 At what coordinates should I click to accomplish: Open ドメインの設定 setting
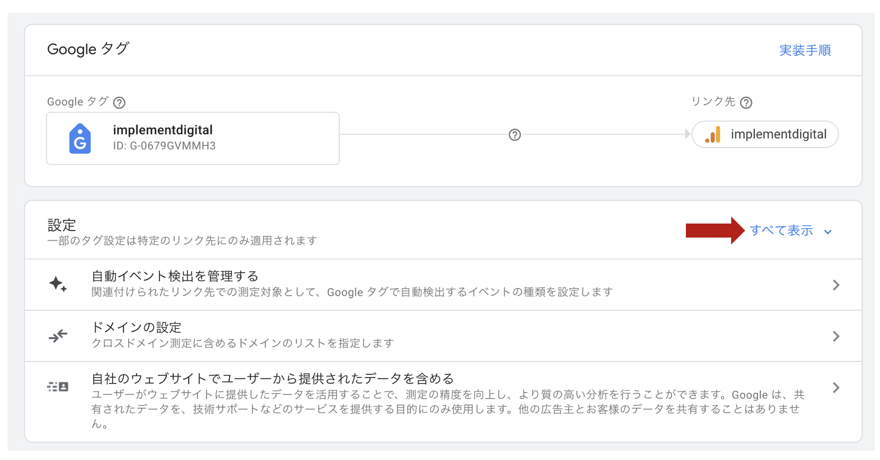[443, 336]
